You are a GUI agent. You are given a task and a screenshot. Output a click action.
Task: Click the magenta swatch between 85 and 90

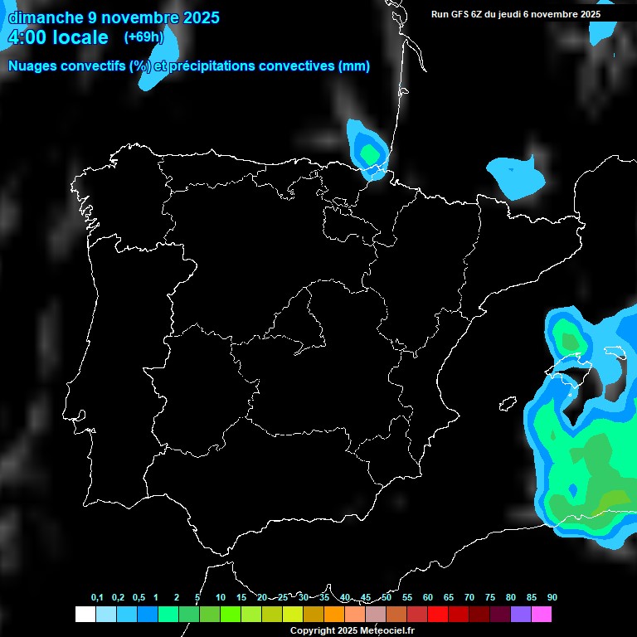pos(542,614)
